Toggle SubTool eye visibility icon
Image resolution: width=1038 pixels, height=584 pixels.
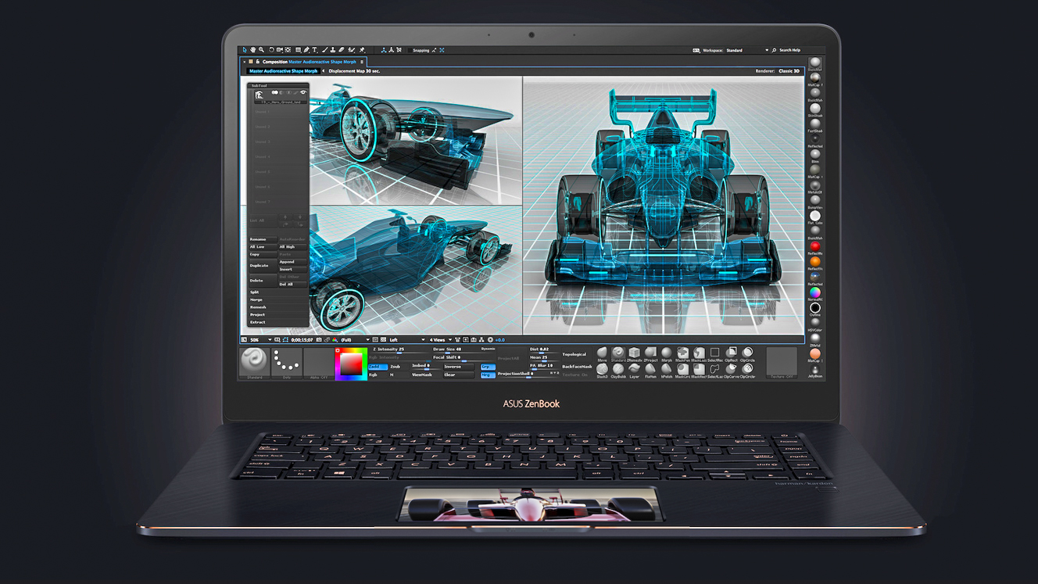[x=303, y=92]
